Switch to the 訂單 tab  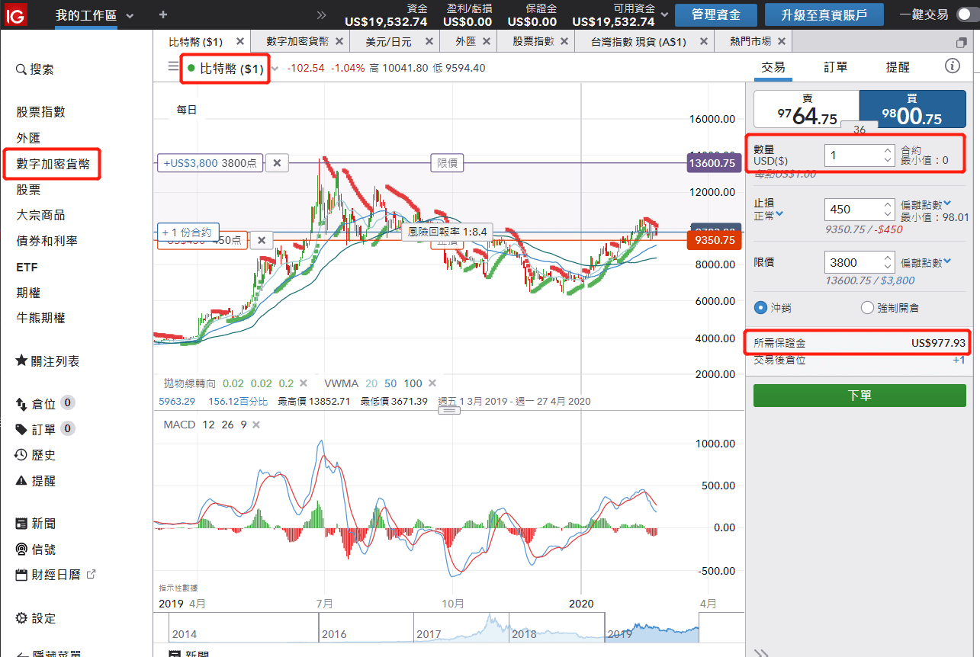pyautogui.click(x=835, y=67)
